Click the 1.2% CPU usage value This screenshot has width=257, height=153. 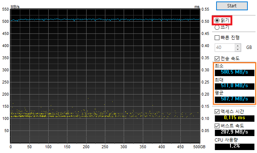tap(235, 146)
